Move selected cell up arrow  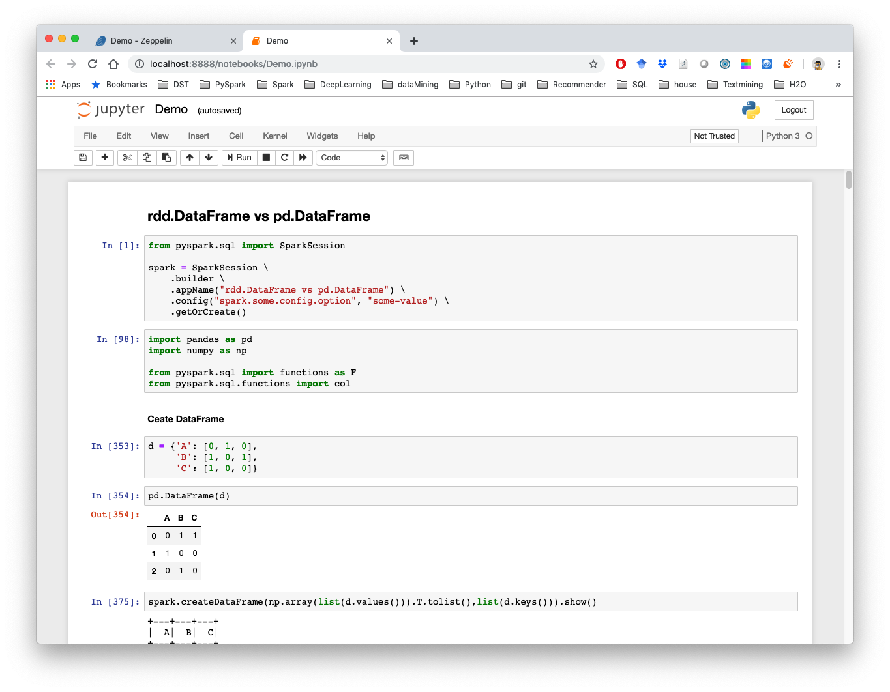coord(190,158)
